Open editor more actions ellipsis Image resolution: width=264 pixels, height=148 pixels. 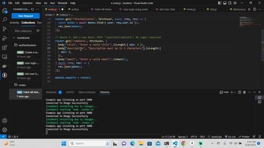coord(259,9)
